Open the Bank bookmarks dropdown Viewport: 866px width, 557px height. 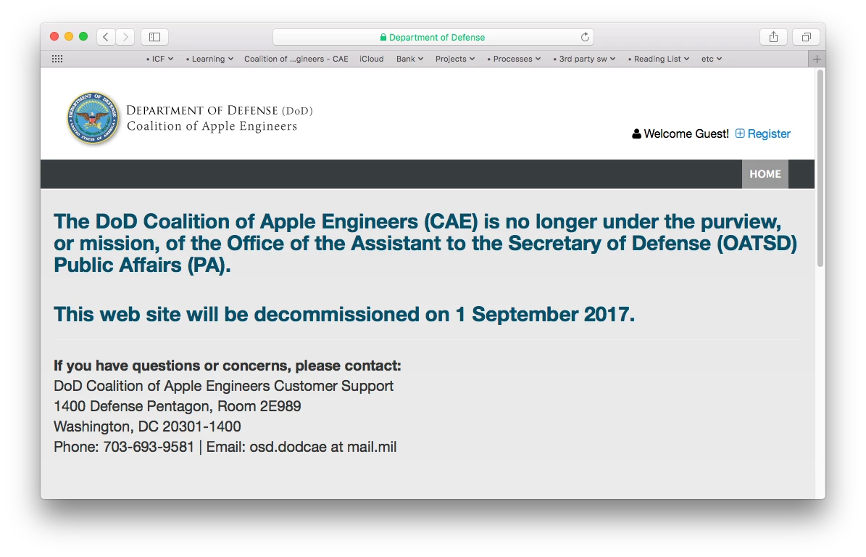(409, 59)
